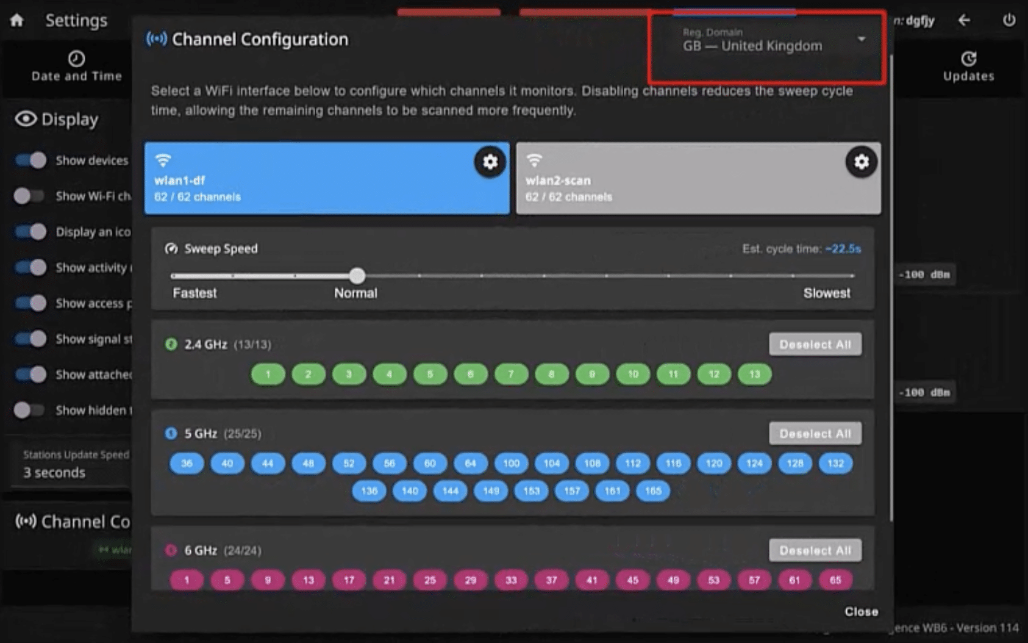Screen dimensions: 1028x643
Task: Click the Sweep Speed gauge icon
Action: point(171,248)
